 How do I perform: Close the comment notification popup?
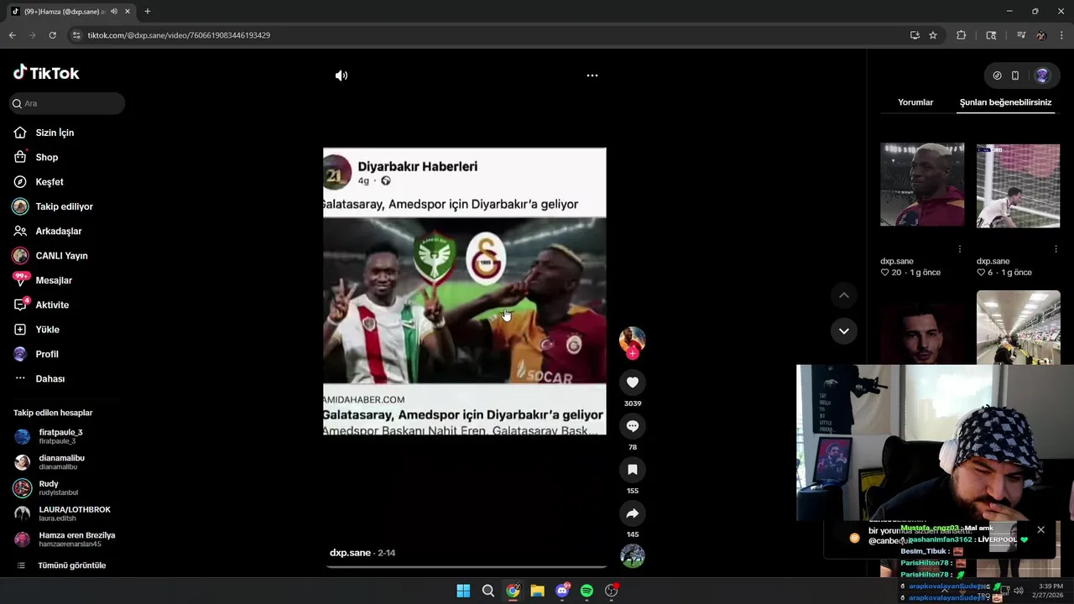tap(1040, 529)
